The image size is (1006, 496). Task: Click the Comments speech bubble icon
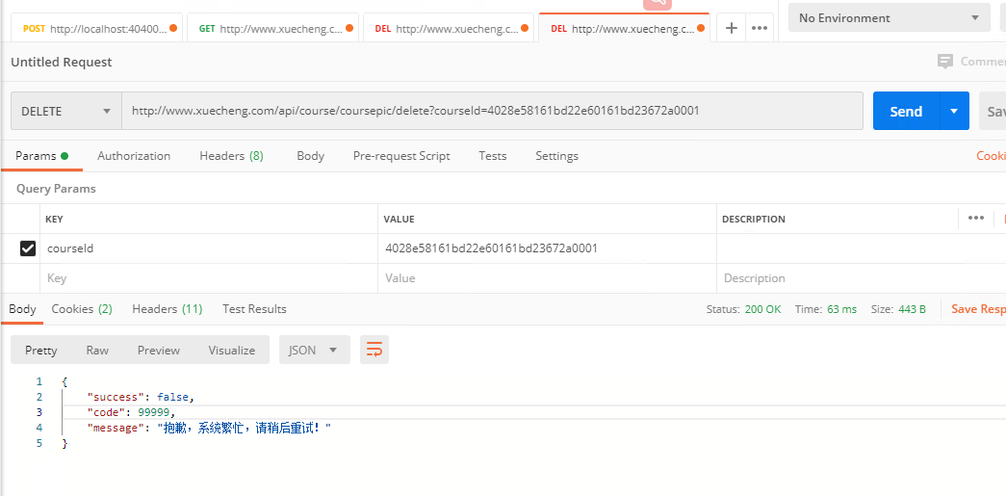(x=945, y=62)
